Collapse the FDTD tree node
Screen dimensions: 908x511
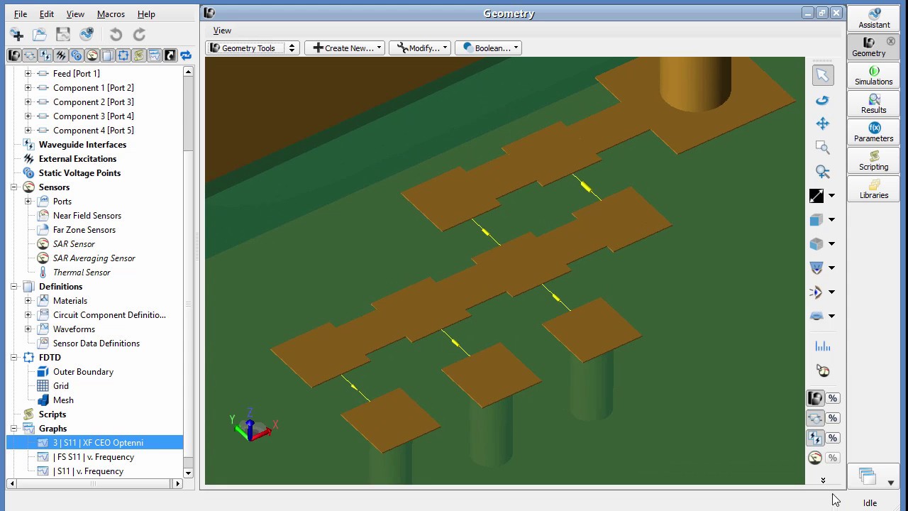(13, 358)
